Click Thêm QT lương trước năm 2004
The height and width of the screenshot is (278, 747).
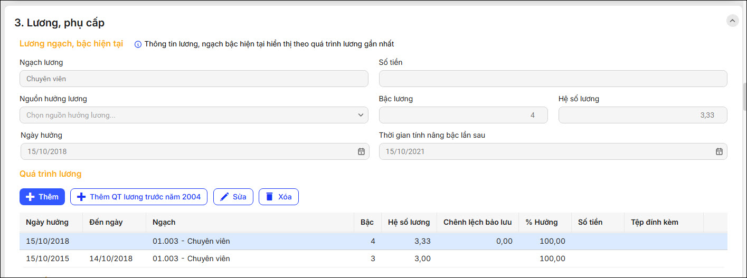pyautogui.click(x=139, y=197)
